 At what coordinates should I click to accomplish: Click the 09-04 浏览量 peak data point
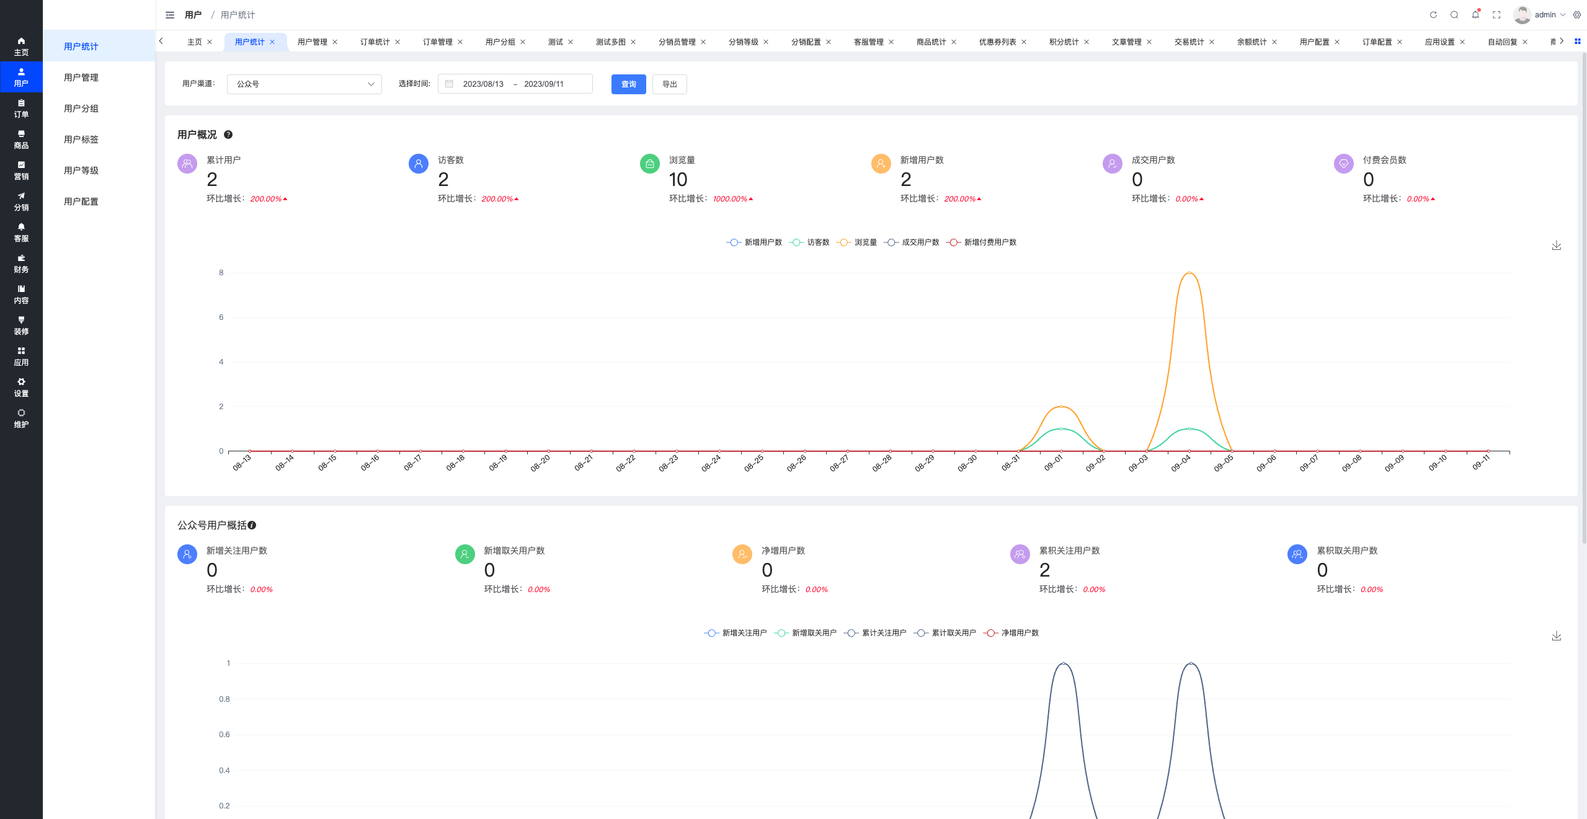(x=1189, y=273)
